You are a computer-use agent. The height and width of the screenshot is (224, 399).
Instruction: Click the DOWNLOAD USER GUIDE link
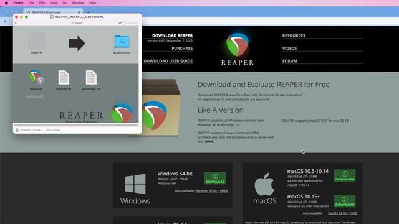168,61
